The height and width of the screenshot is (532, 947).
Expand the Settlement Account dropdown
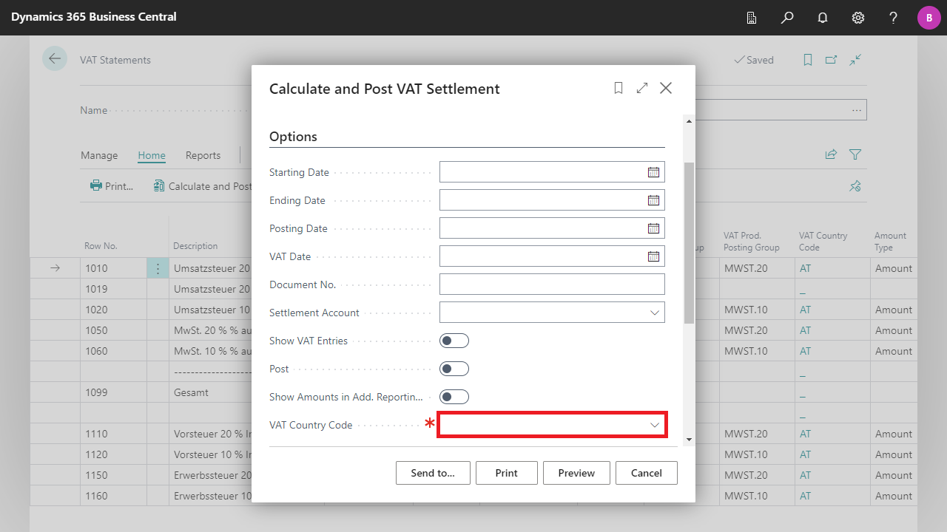coord(654,313)
